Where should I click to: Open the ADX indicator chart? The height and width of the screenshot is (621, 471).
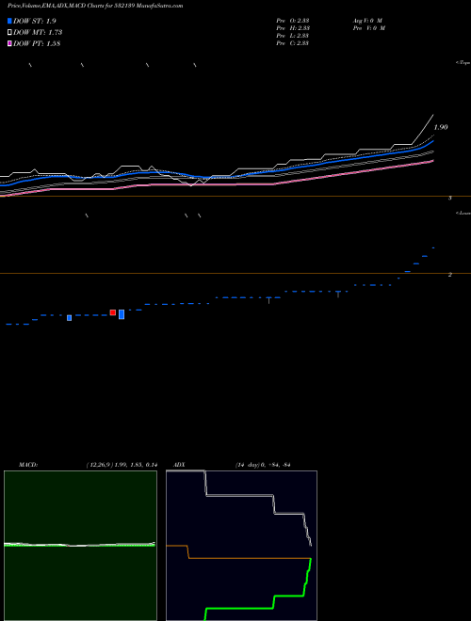click(241, 546)
